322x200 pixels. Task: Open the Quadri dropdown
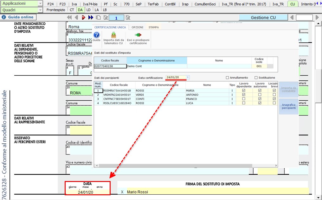(x=40, y=10)
